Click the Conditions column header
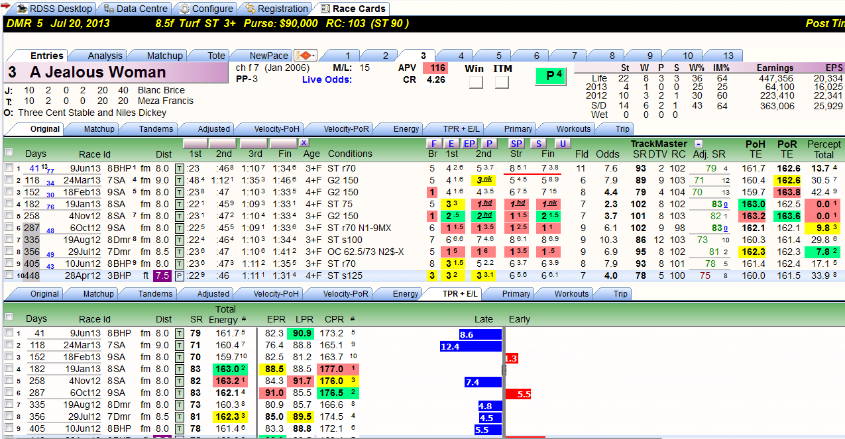 click(351, 154)
